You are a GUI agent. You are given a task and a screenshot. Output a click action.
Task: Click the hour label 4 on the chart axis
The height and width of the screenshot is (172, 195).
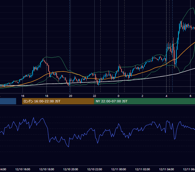pyautogui.click(x=166, y=96)
